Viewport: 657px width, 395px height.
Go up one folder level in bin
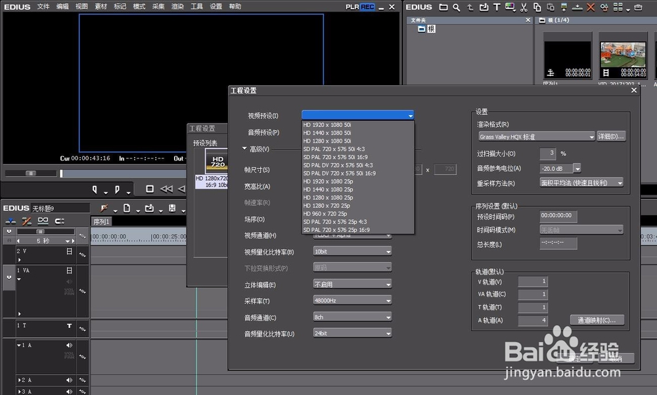tap(470, 7)
